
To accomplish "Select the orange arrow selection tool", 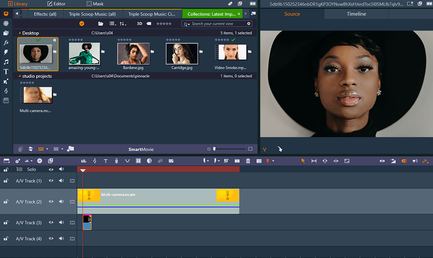I will 303,161.
